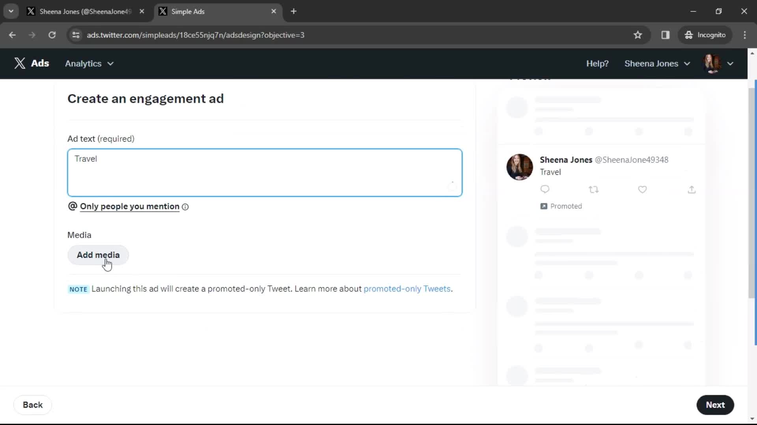The image size is (757, 425).
Task: Click the mention info tooltip icon
Action: (186, 207)
